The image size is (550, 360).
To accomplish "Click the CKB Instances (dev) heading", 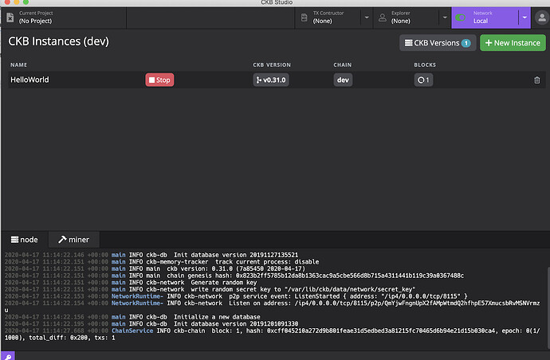I will pos(58,41).
